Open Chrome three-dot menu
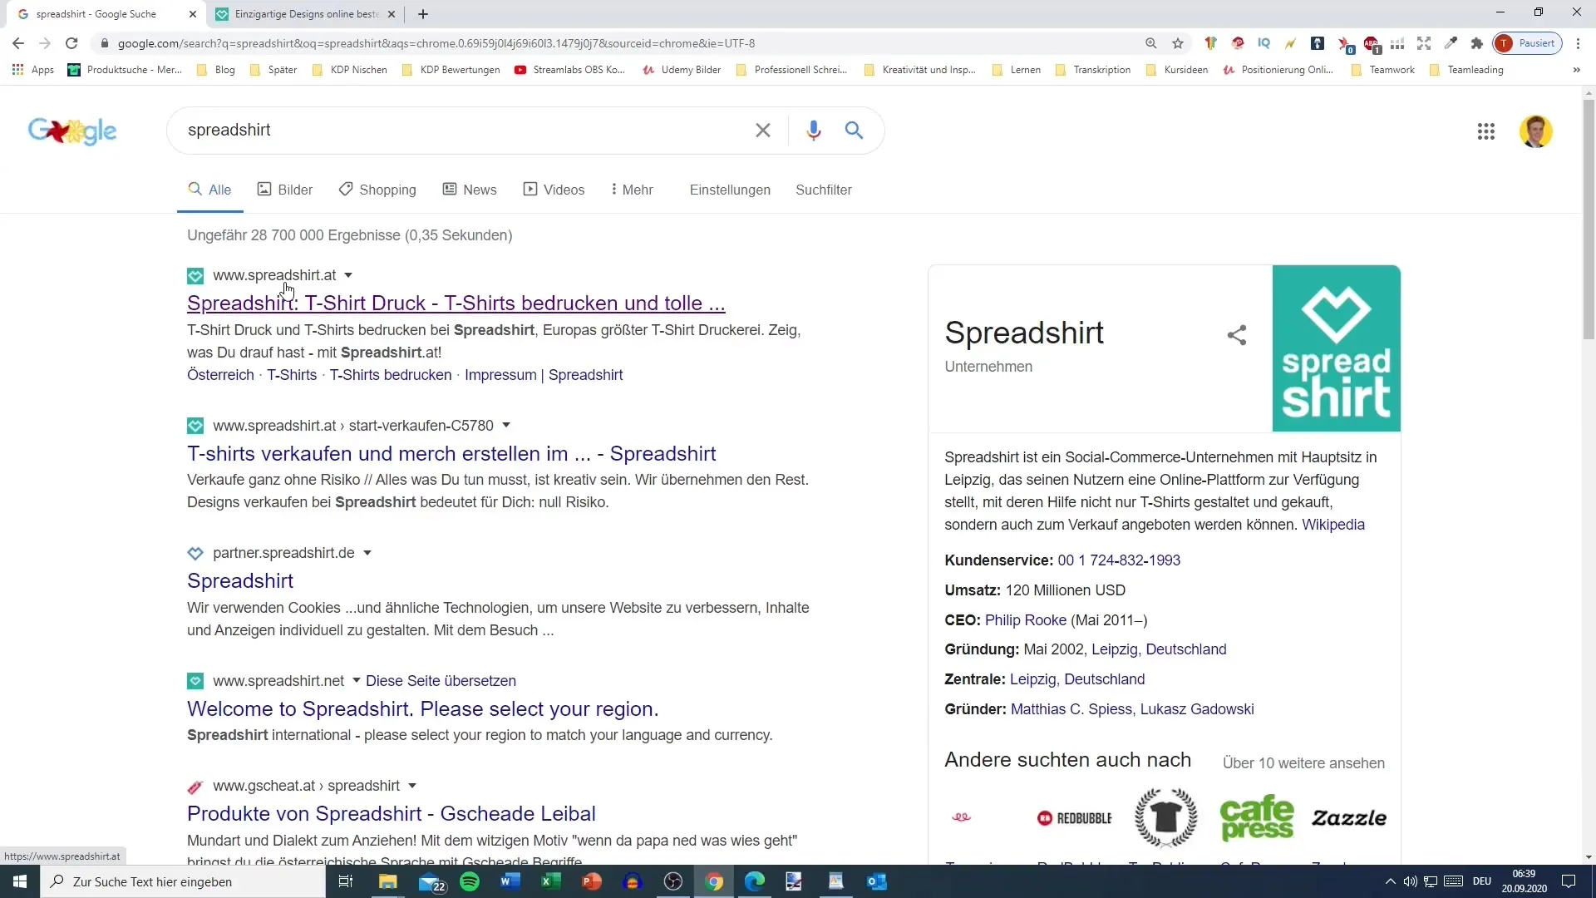 pos(1578,43)
